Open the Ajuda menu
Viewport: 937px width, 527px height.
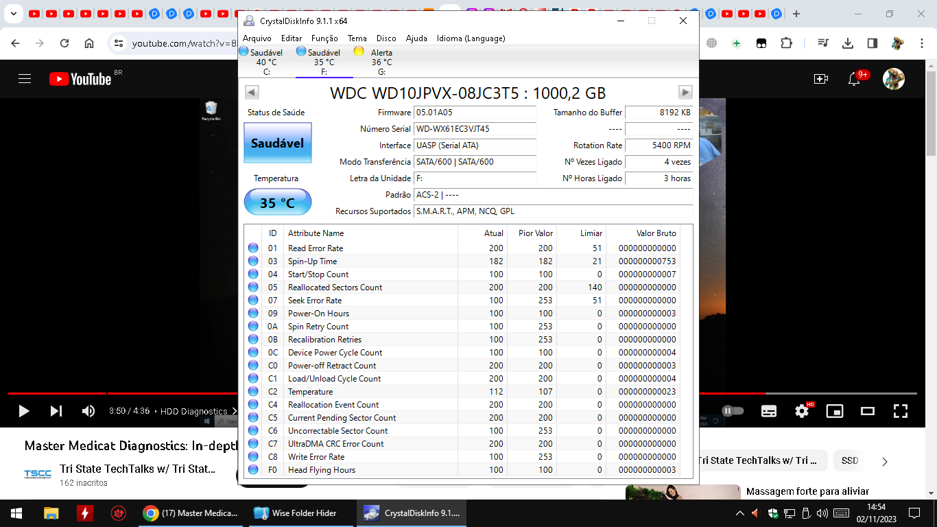point(416,38)
